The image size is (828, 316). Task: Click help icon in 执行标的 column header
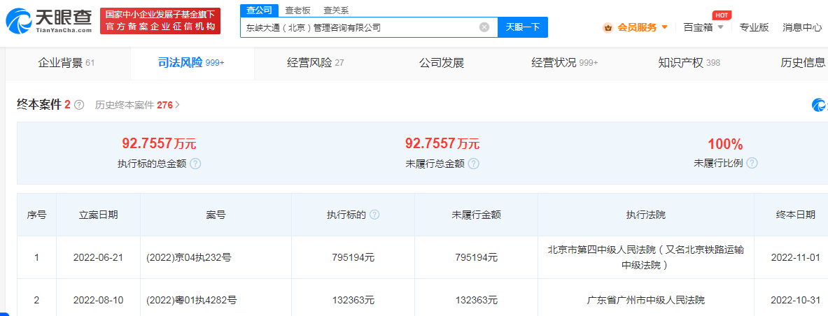[374, 215]
